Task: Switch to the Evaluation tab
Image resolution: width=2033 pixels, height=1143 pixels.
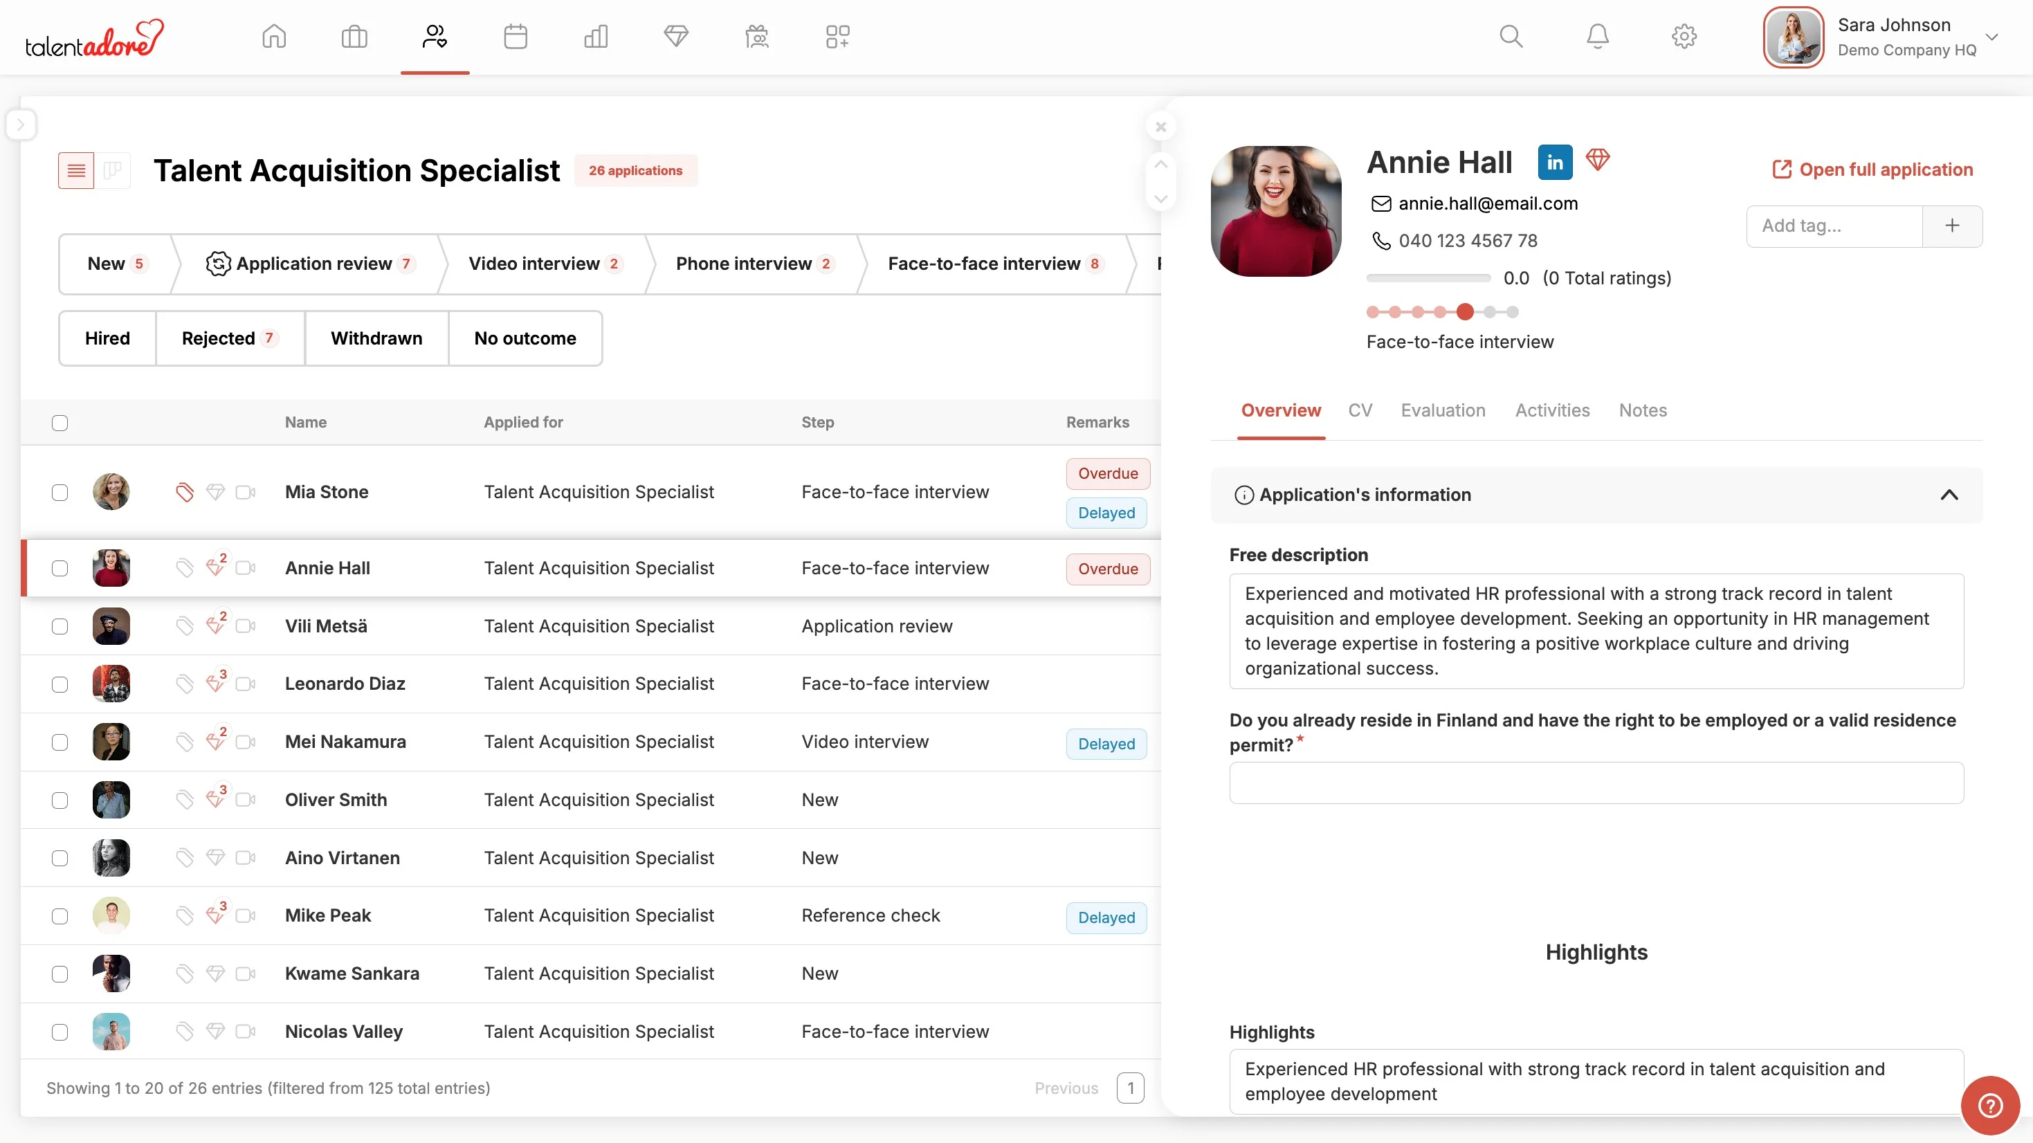Action: 1443,410
